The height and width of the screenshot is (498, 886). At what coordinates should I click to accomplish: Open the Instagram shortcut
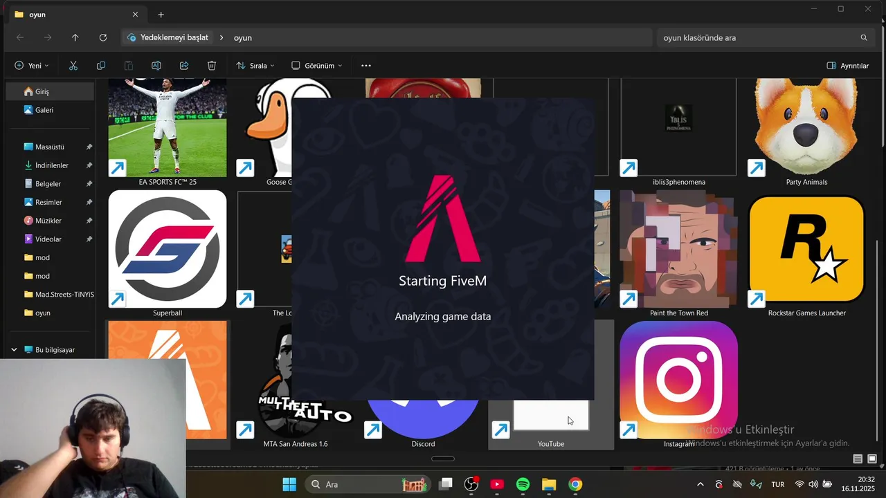coord(678,385)
